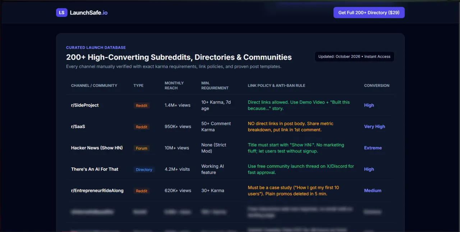Image resolution: width=460 pixels, height=232 pixels.
Task: Click the 950K+ views reach value
Action: [x=178, y=127]
